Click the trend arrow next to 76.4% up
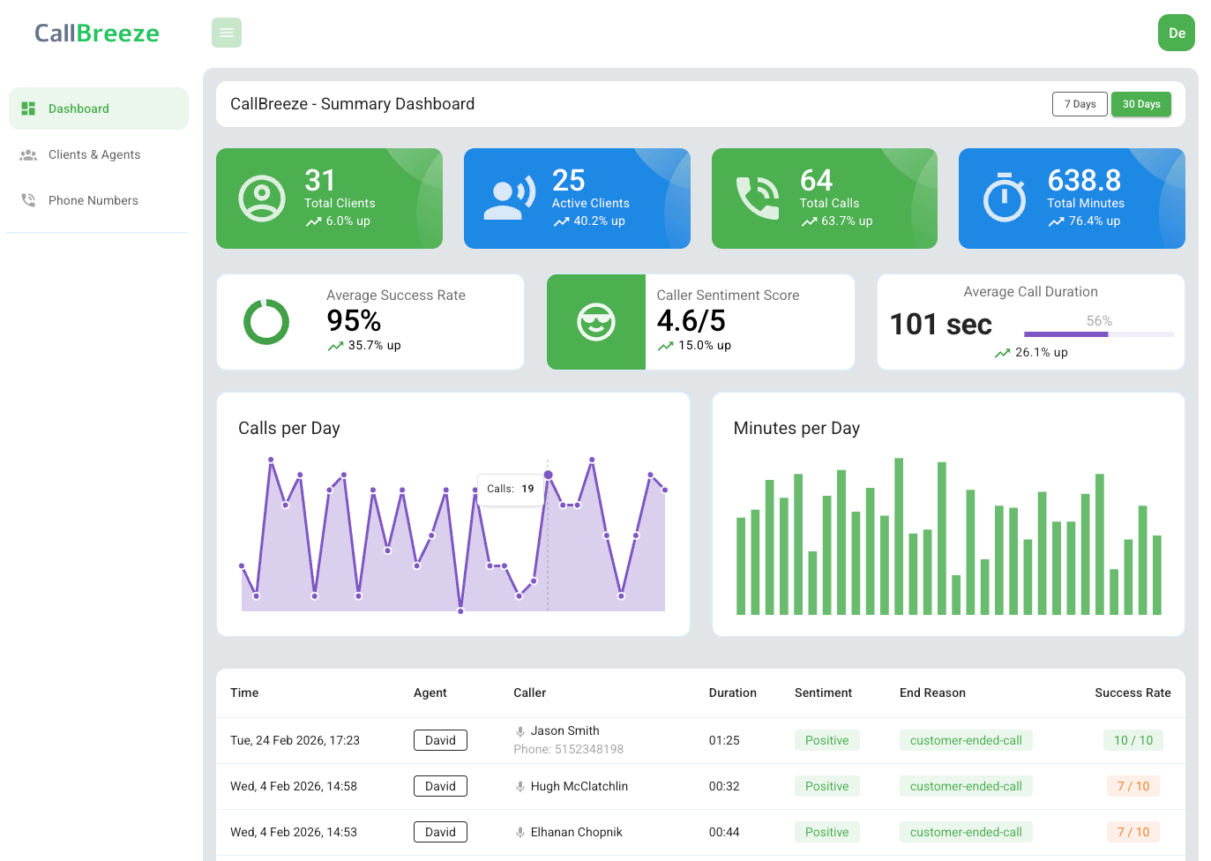Screen dimensions: 1211x861 click(x=1056, y=222)
